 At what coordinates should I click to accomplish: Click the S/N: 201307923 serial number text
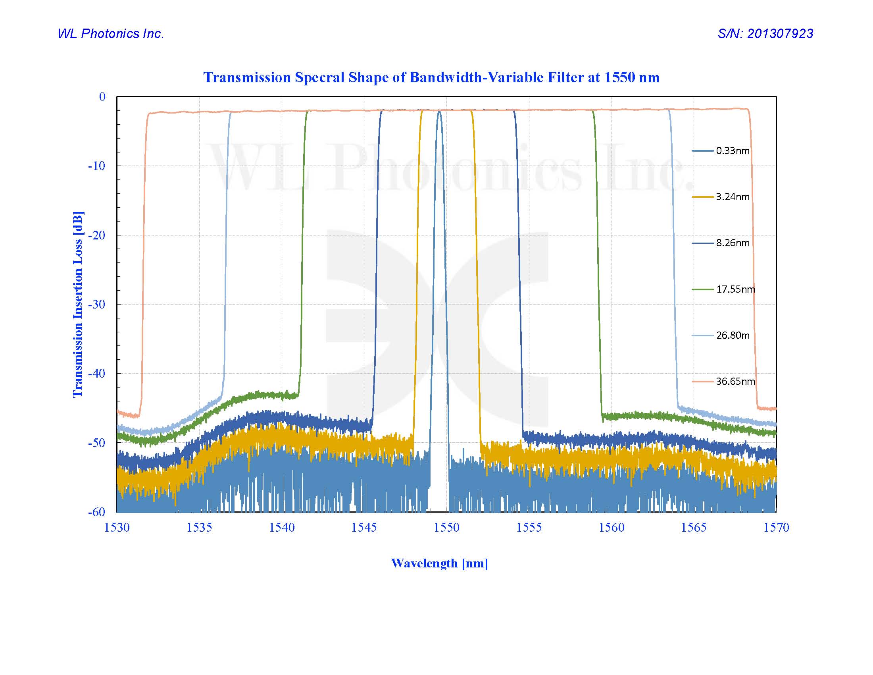[765, 34]
